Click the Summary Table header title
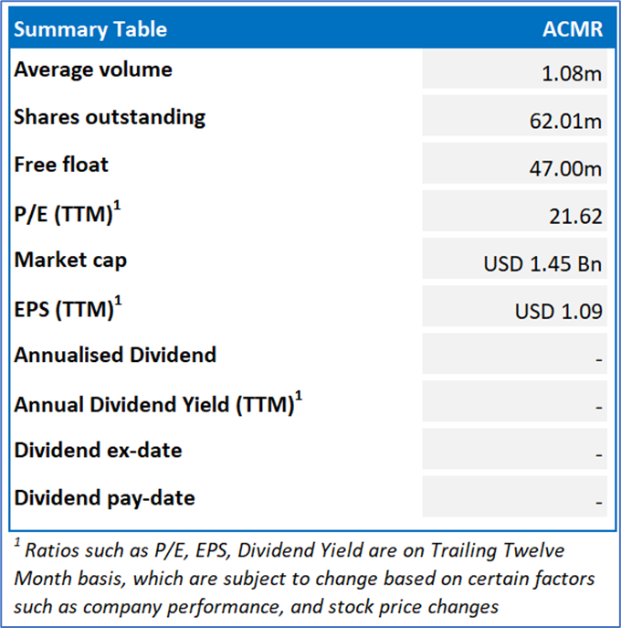This screenshot has height=628, width=621. click(90, 29)
